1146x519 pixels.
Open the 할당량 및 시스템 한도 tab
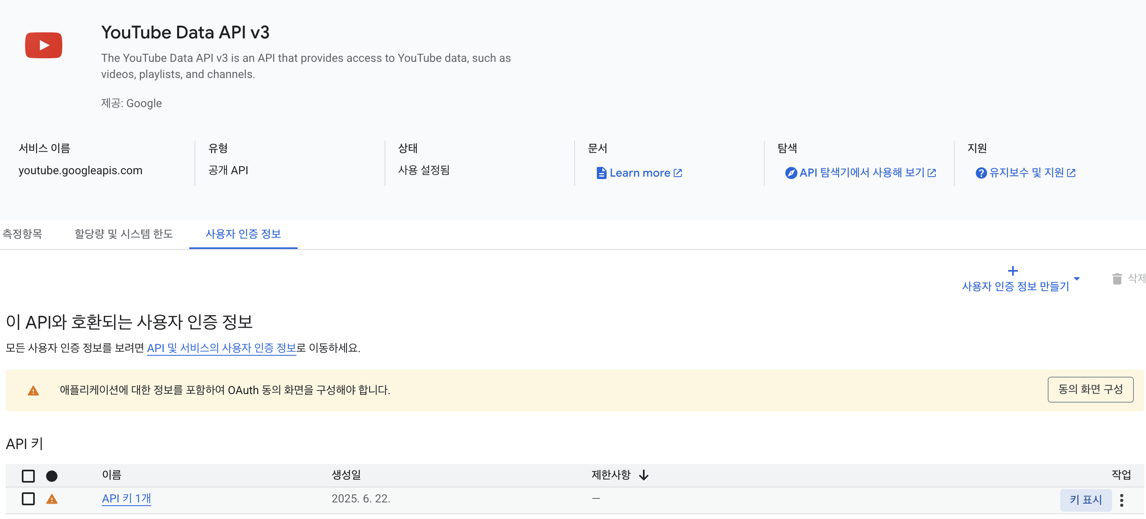[124, 234]
